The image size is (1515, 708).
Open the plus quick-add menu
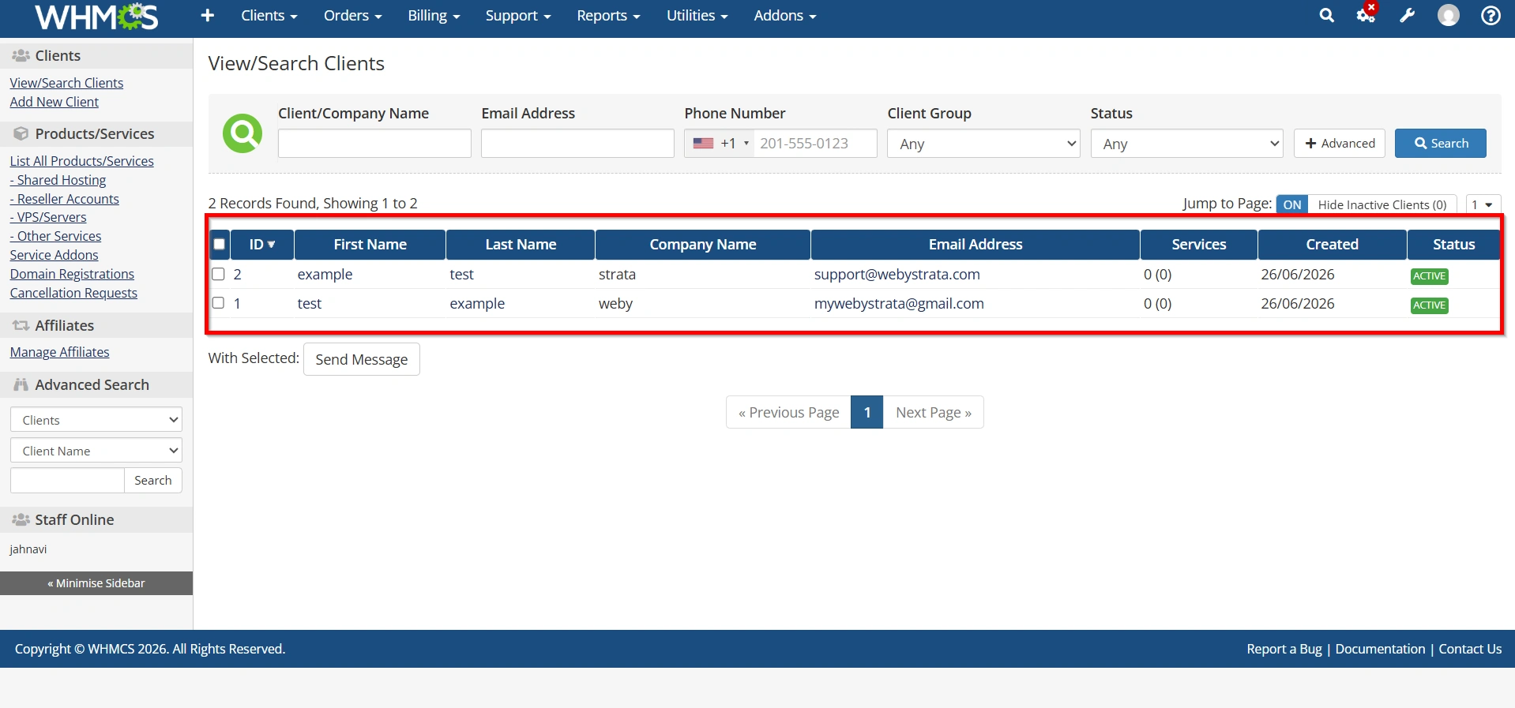(x=208, y=16)
